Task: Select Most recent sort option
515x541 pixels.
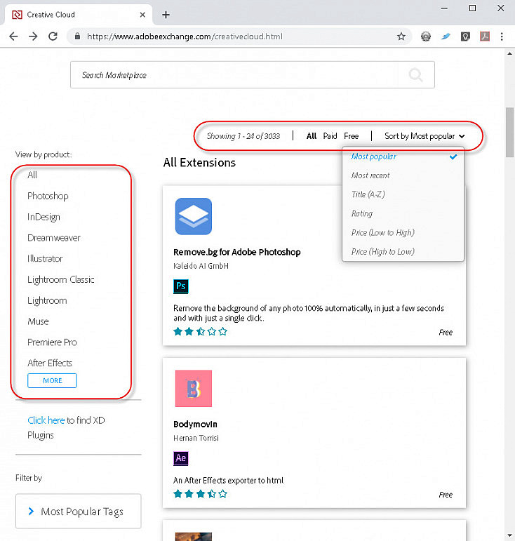Action: point(370,175)
